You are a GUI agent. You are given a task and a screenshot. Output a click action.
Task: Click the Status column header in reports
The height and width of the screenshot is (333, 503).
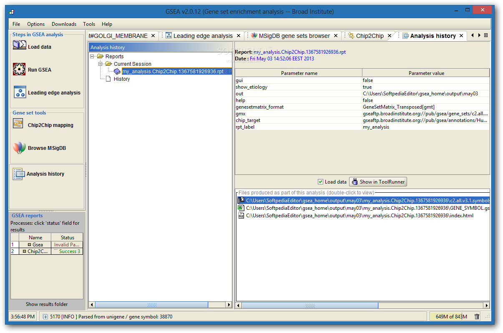tap(67, 237)
